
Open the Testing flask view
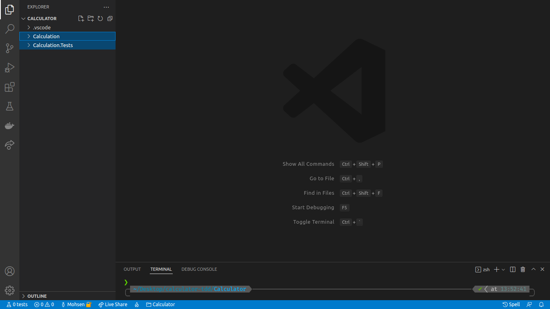tap(10, 106)
